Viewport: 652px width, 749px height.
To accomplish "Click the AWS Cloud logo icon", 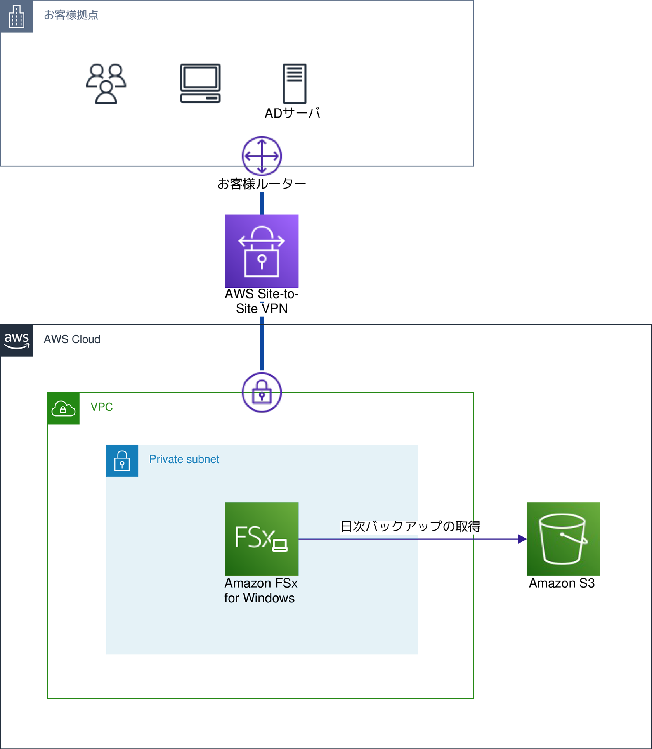I will [x=17, y=341].
